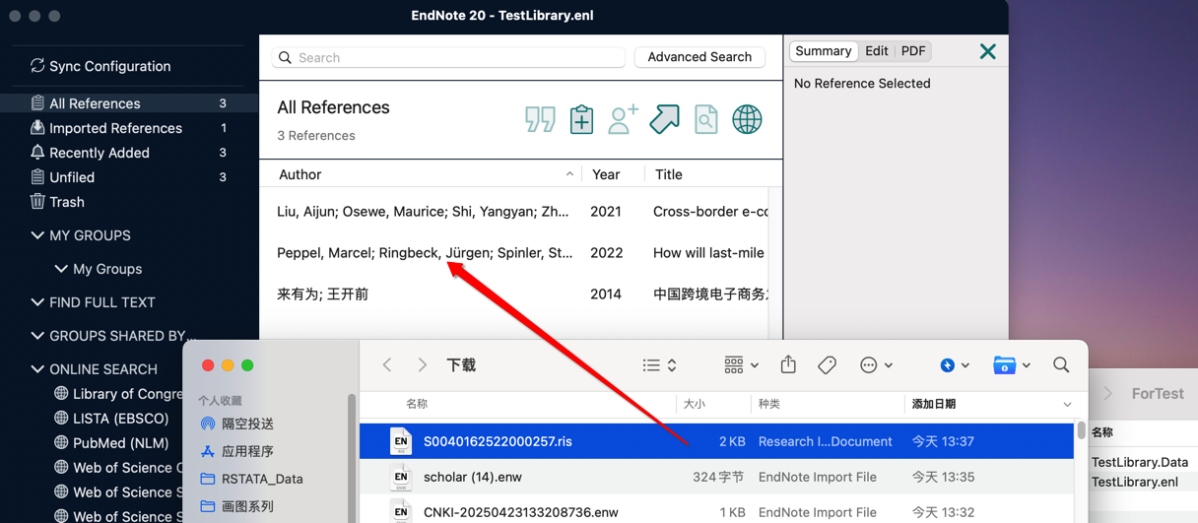This screenshot has width=1198, height=523.
Task: Open Finder list view options
Action: (659, 365)
